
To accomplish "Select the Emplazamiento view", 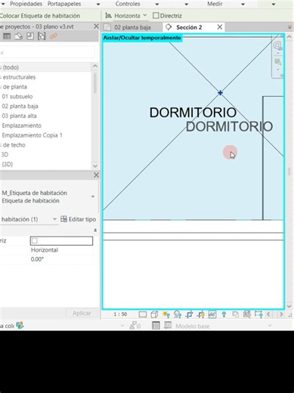I will click(22, 125).
